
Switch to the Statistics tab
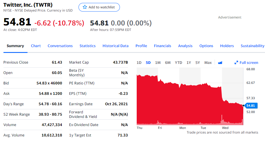(x=87, y=46)
